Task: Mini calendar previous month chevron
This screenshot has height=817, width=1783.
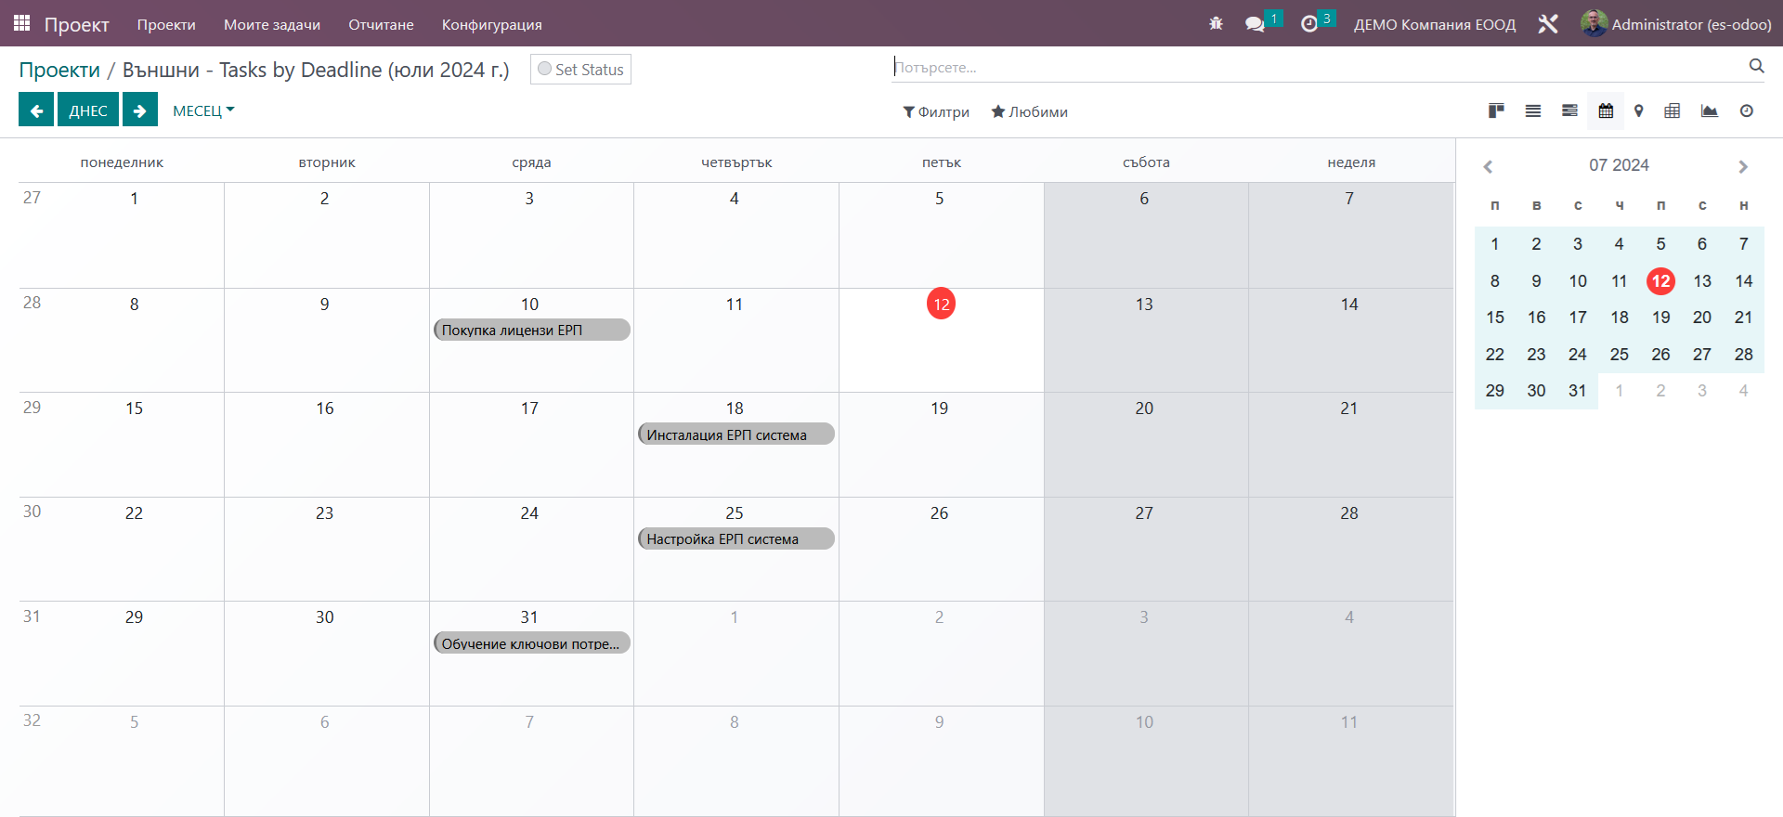Action: pyautogui.click(x=1488, y=166)
